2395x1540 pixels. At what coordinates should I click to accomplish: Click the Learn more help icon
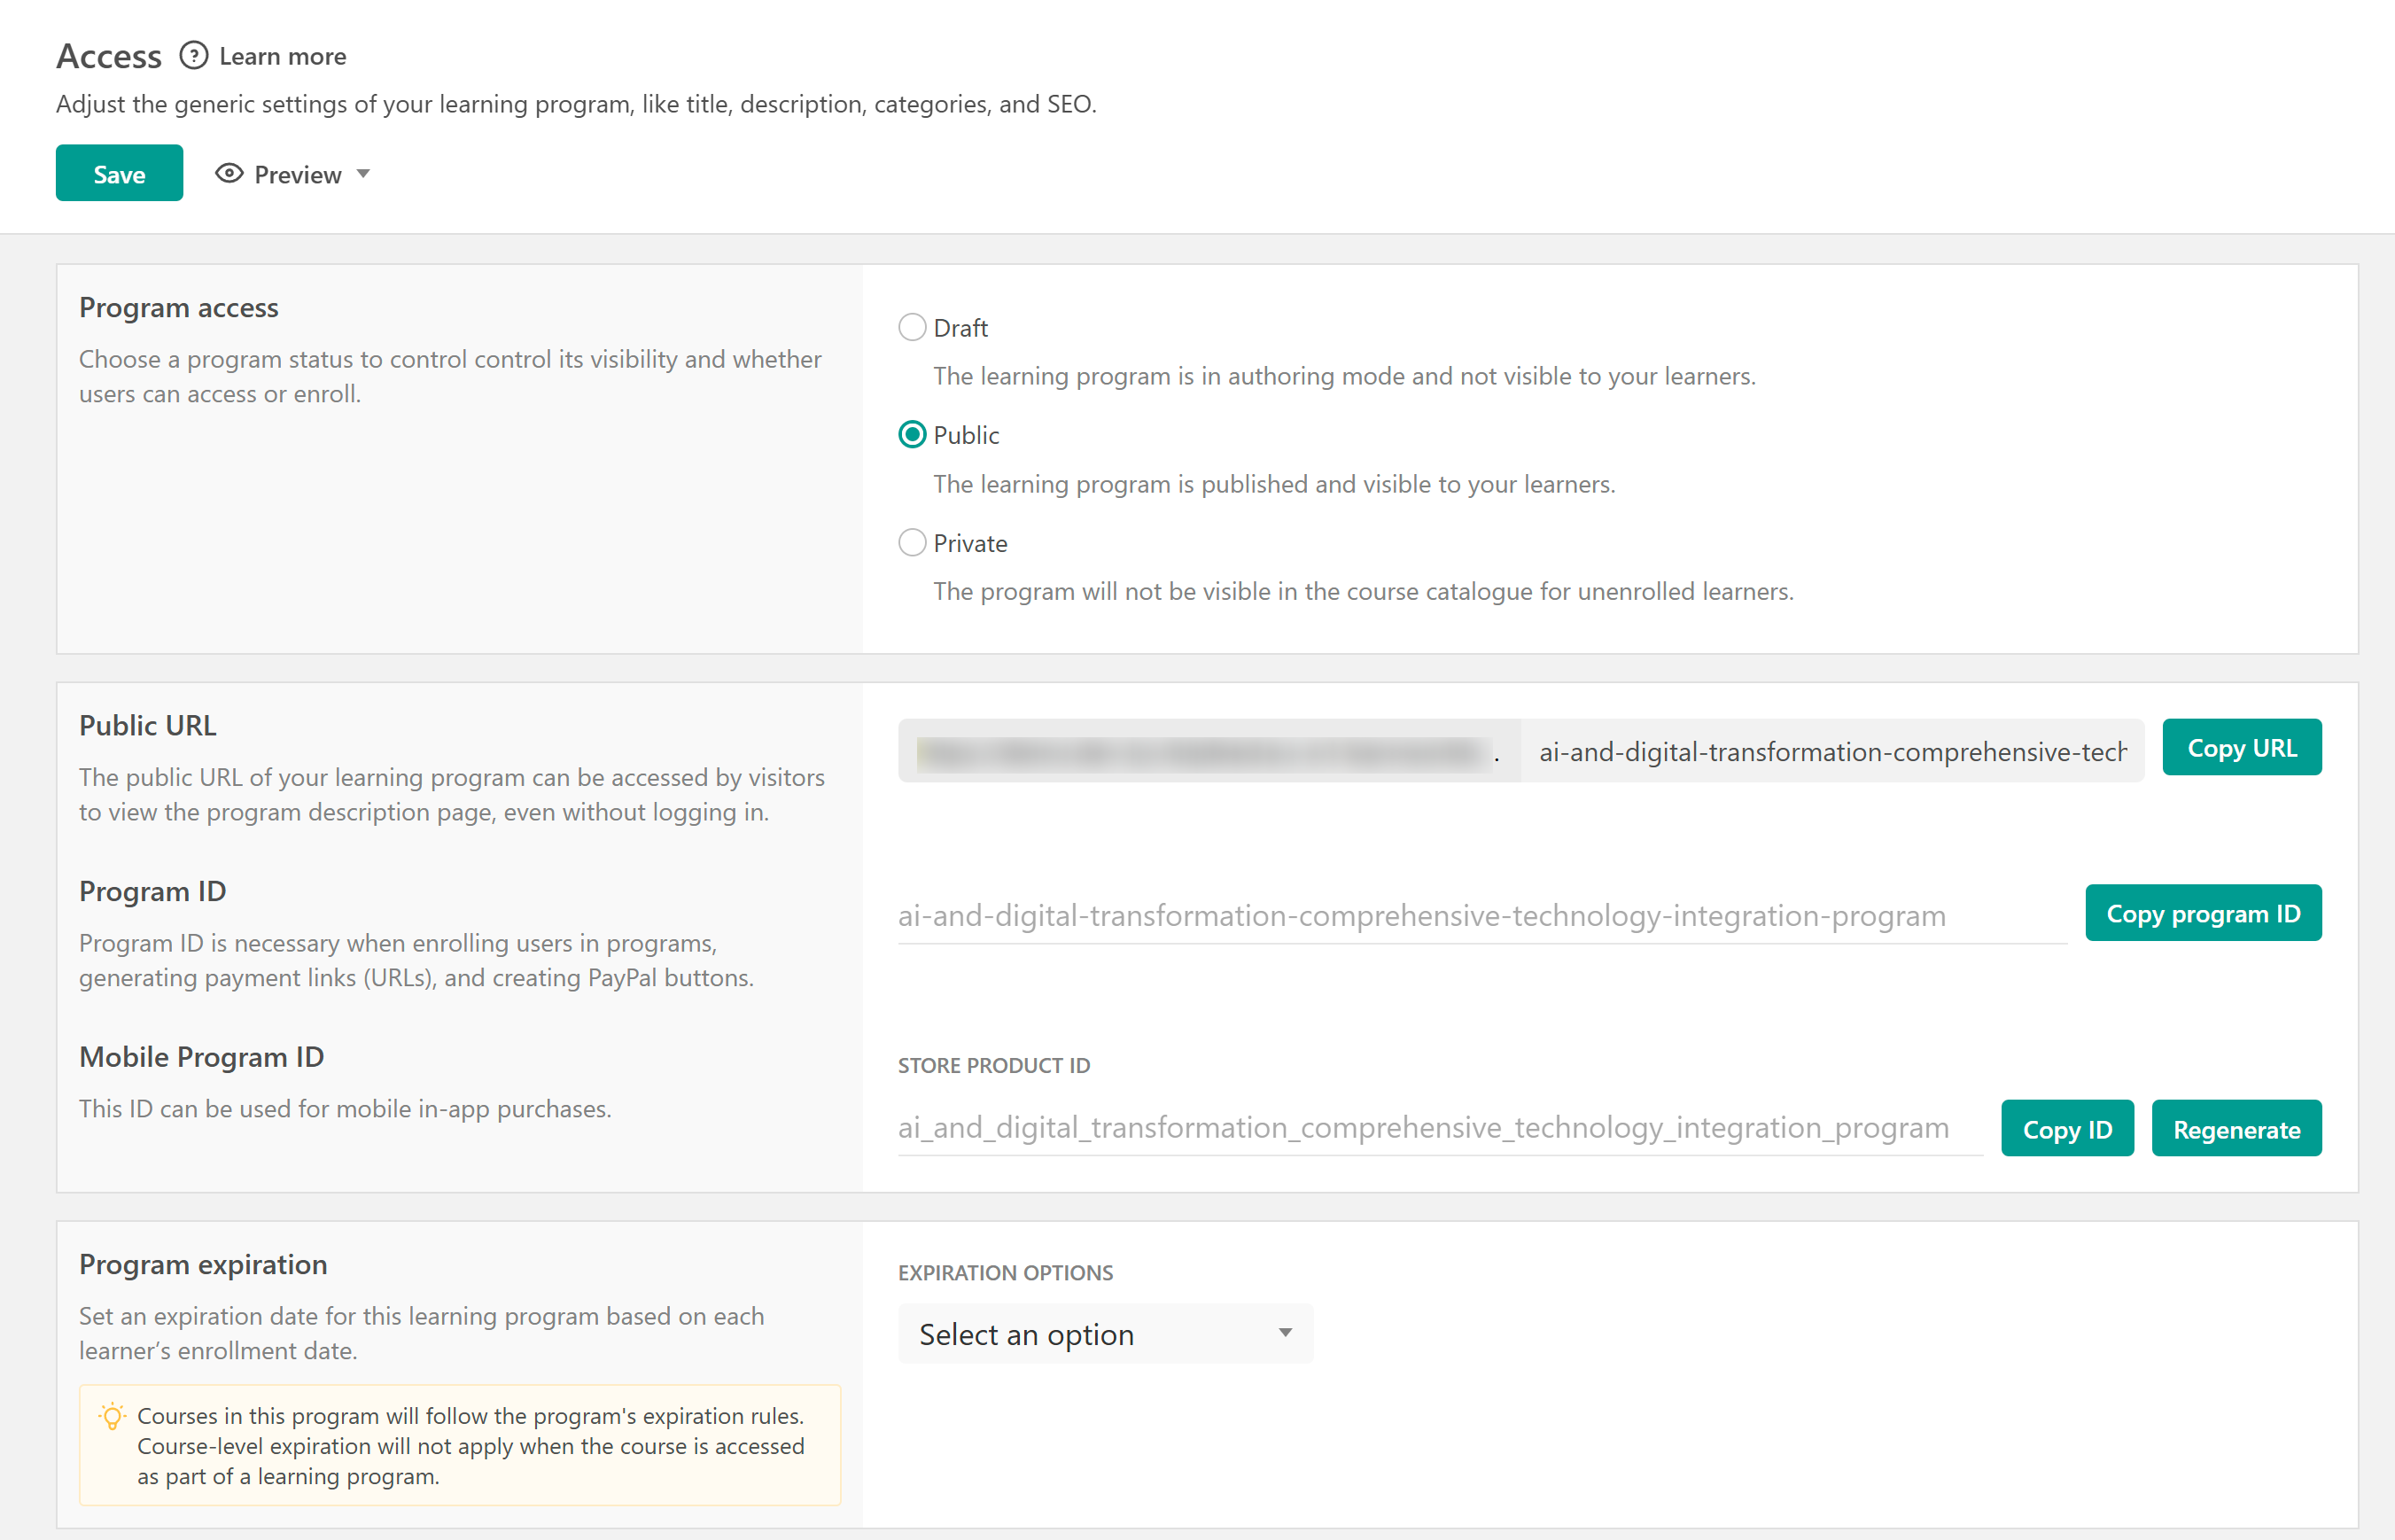click(x=193, y=56)
